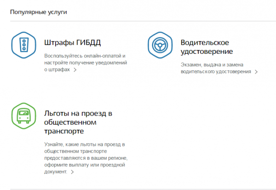
Task: Click the chevron after 'документ.'
Action: tap(72, 172)
